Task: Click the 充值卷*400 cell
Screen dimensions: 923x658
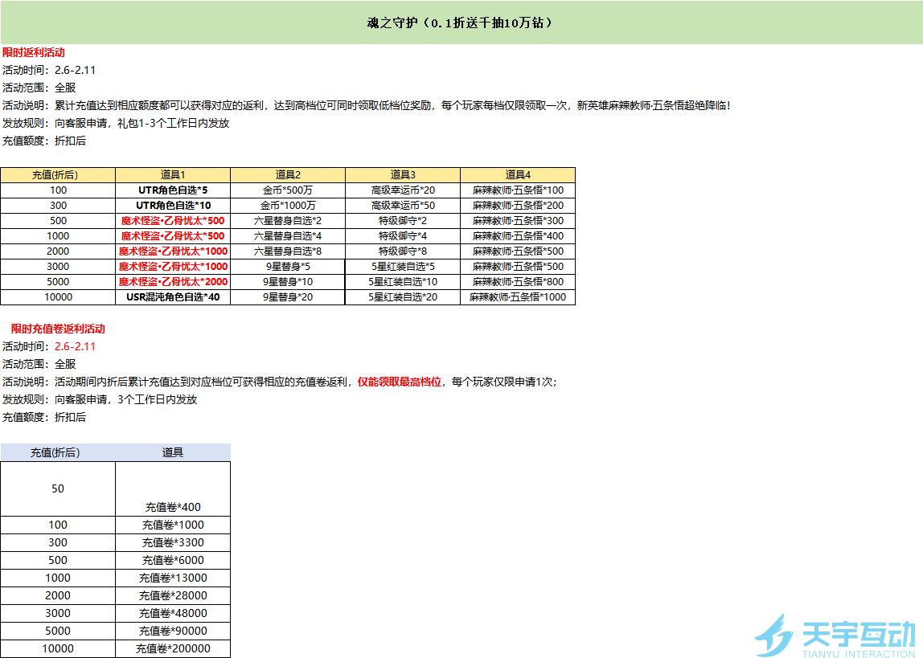Action: click(173, 507)
